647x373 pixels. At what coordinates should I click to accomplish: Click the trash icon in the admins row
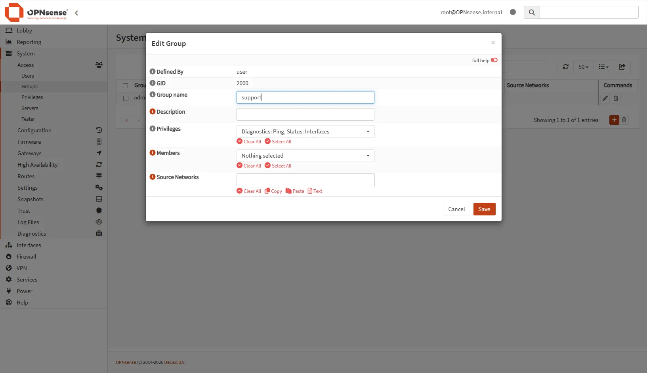[616, 99]
